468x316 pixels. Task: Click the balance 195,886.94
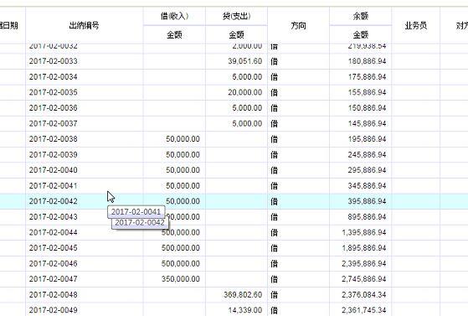coord(368,139)
